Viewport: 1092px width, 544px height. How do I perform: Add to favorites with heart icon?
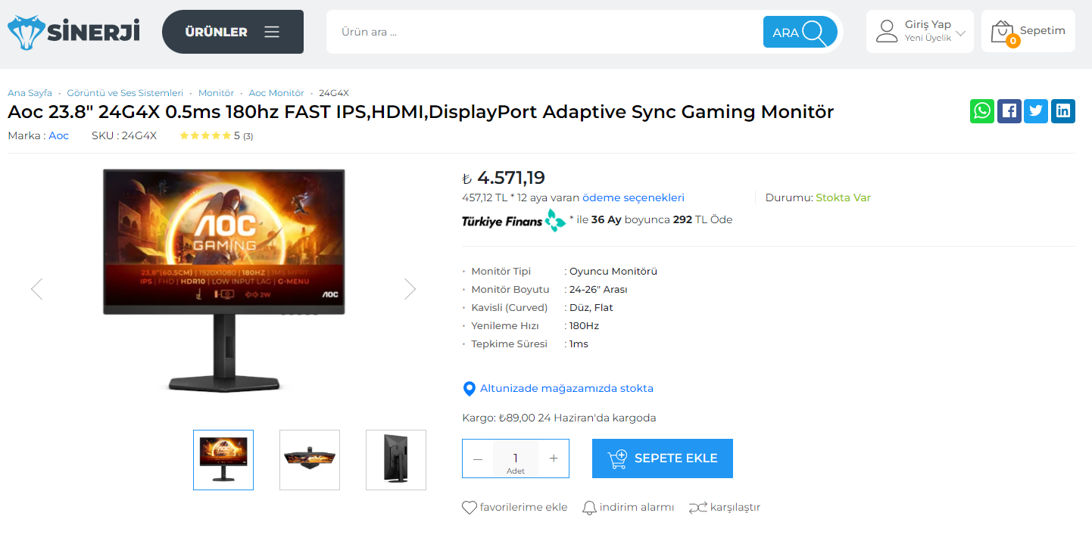[x=470, y=508]
